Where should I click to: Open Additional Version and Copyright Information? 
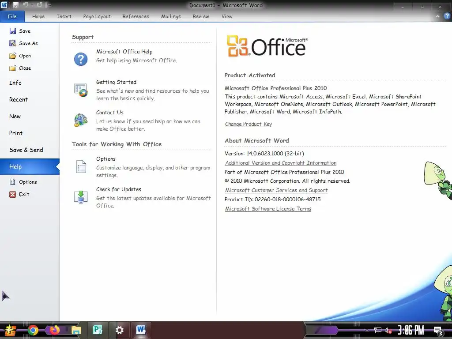click(x=281, y=163)
